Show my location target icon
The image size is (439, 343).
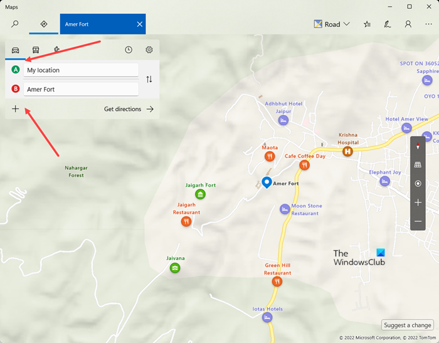point(418,183)
